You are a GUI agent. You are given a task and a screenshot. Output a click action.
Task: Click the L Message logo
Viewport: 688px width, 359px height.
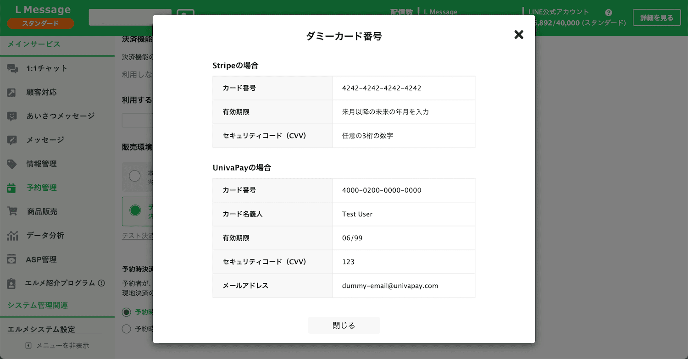[43, 10]
